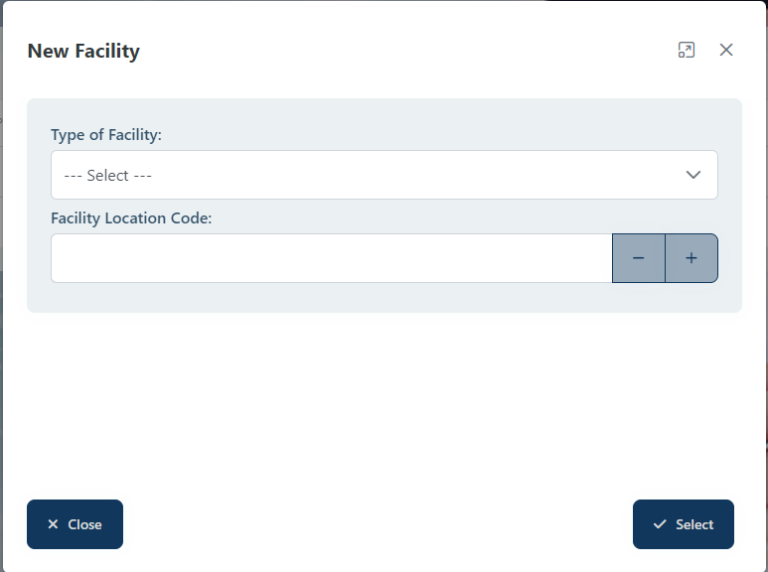Click the "New Facility" dialog title
The image size is (768, 572).
pyautogui.click(x=83, y=51)
